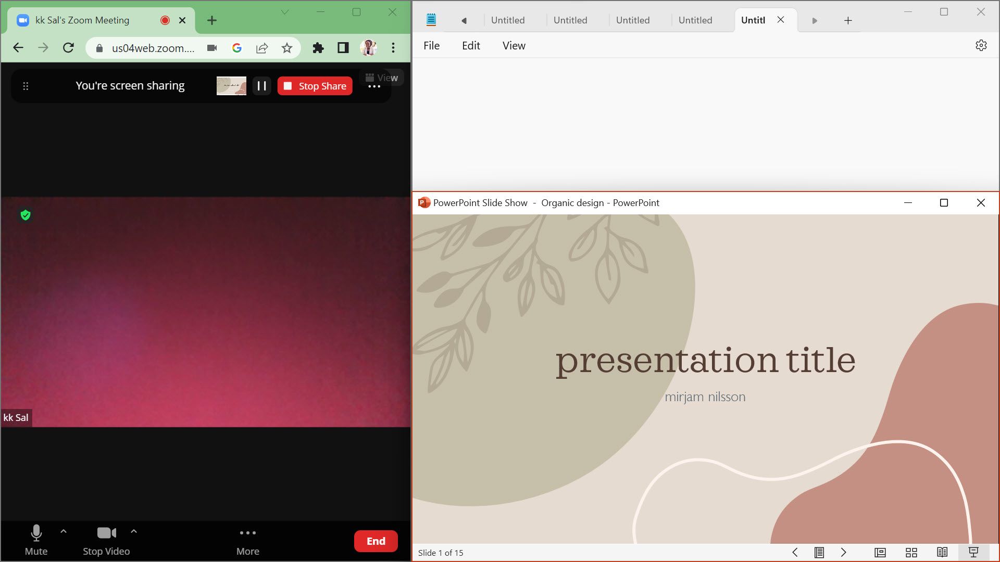
Task: Go to next slide arrow
Action: point(843,553)
